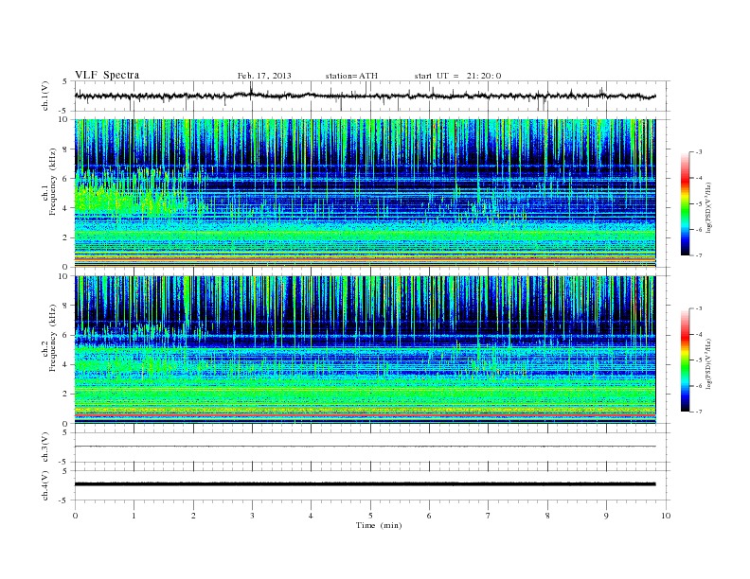Click the "5" upper tick of ch.1(V) axis

pos(65,81)
